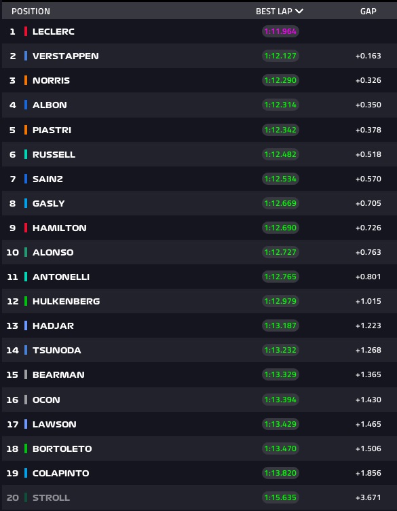Select the ALONSO driver name
The image size is (397, 511).
53,252
